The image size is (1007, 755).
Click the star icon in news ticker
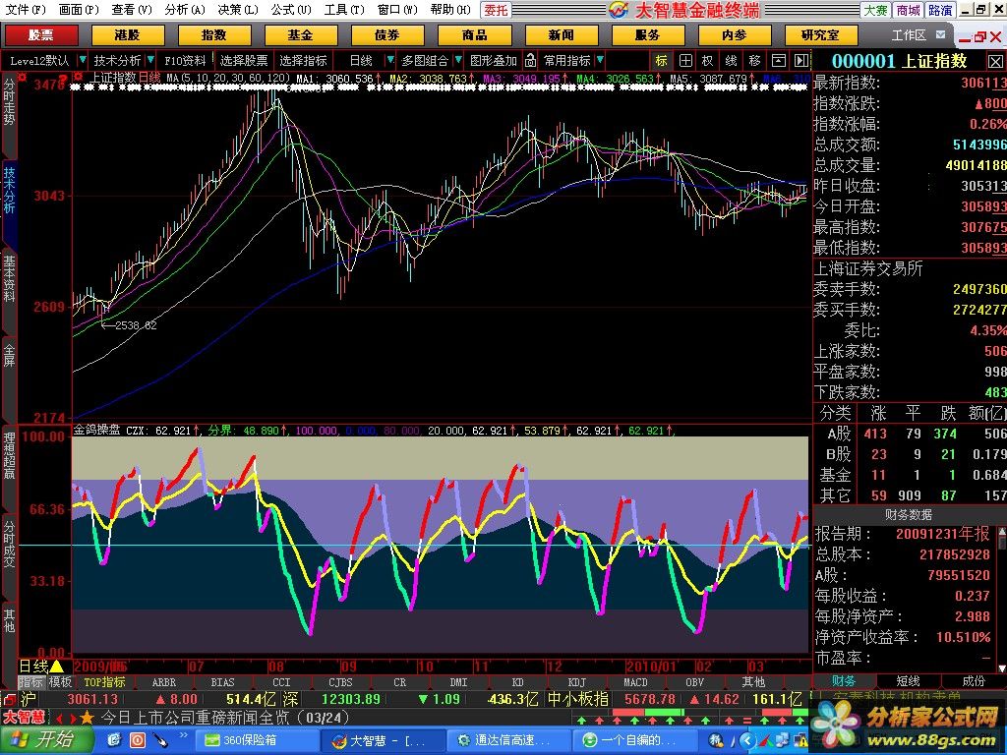pos(87,717)
